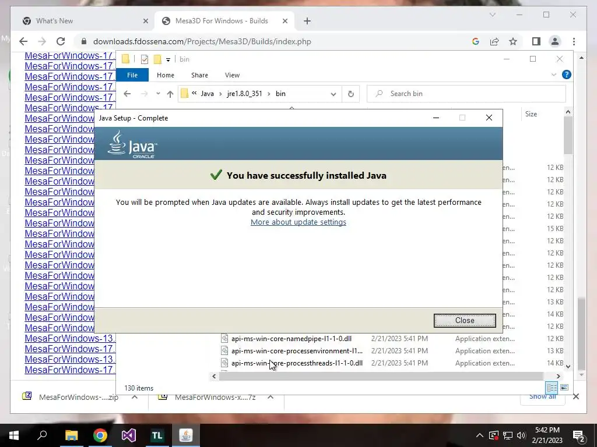Show hidden system tray icons
Screen dimensions: 597x447
click(x=480, y=435)
